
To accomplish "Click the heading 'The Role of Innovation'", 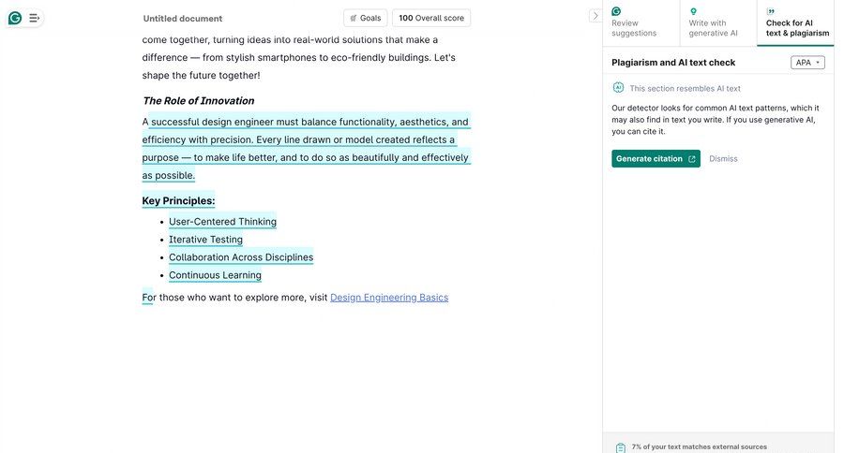I will coord(198,100).
